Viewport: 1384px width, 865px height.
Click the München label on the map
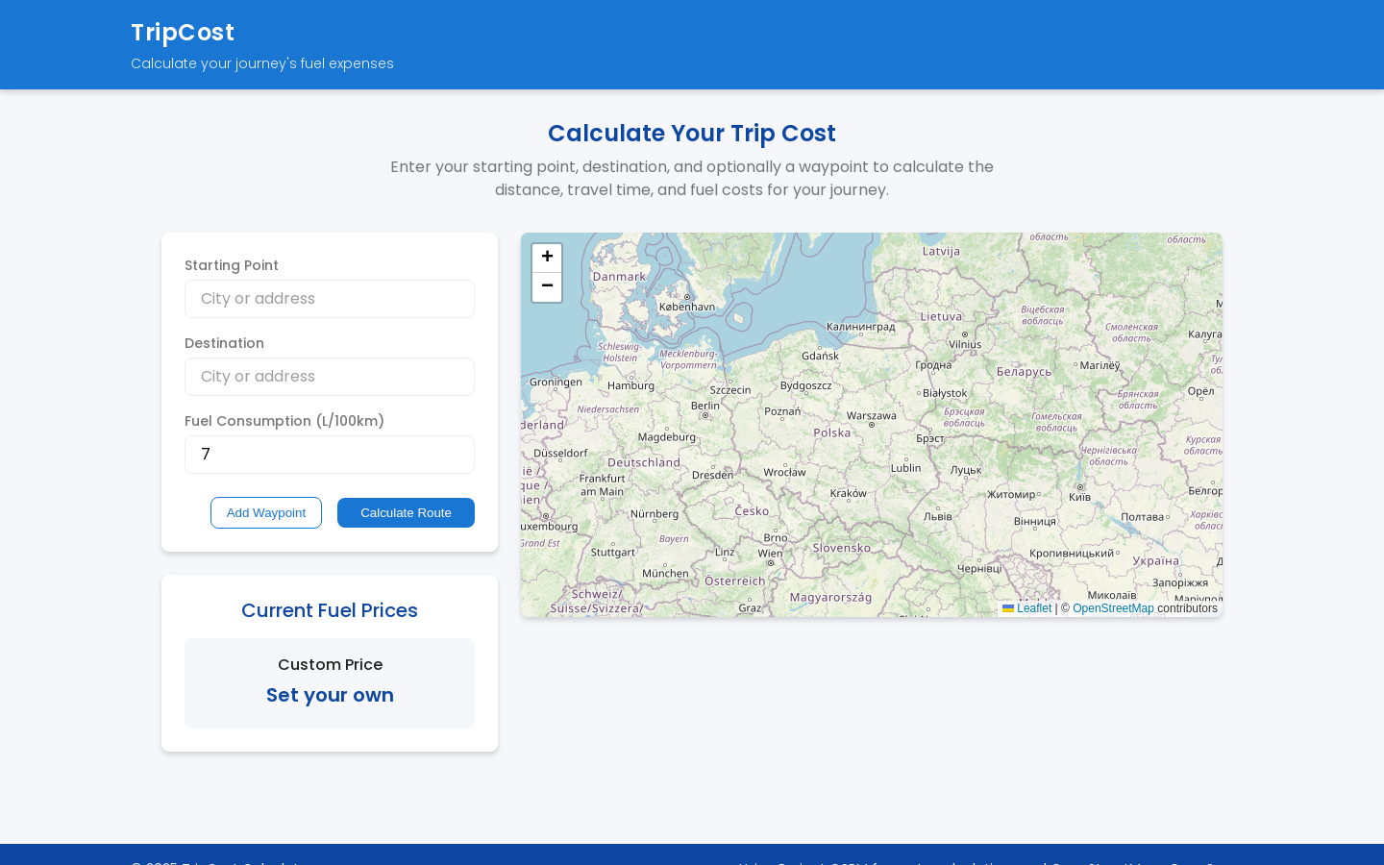click(665, 574)
